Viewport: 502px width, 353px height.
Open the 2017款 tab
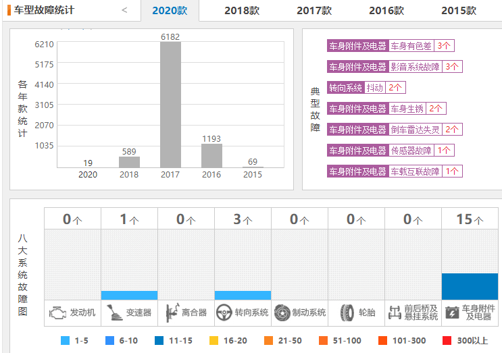pyautogui.click(x=314, y=11)
